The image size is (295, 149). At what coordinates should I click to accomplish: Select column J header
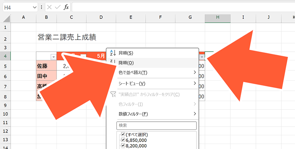pyautogui.click(x=268, y=17)
